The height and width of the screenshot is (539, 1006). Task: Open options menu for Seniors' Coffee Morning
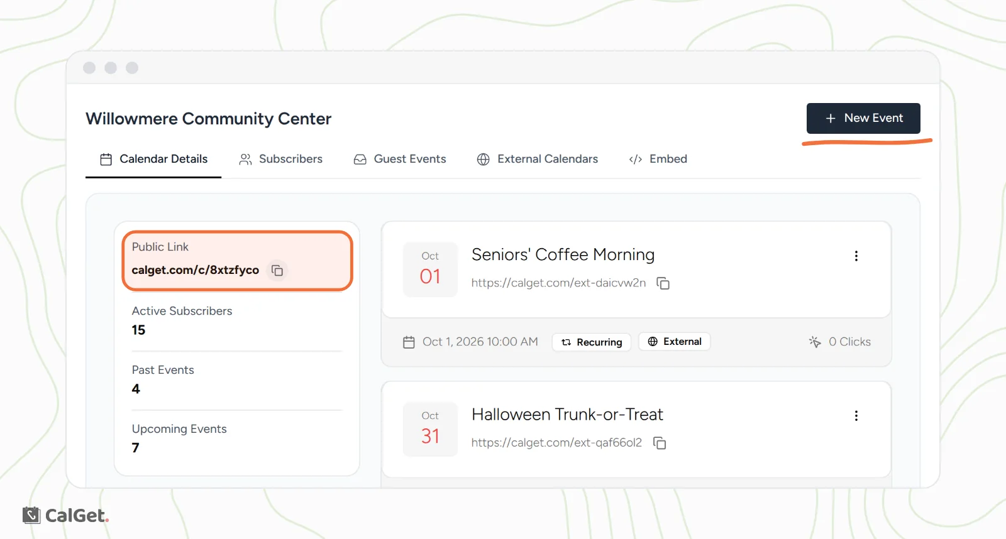pyautogui.click(x=856, y=256)
